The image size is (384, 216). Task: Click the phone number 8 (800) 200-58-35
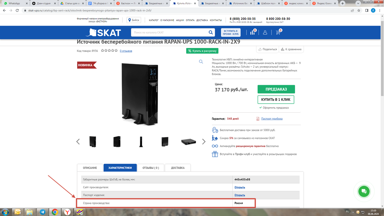click(x=243, y=19)
